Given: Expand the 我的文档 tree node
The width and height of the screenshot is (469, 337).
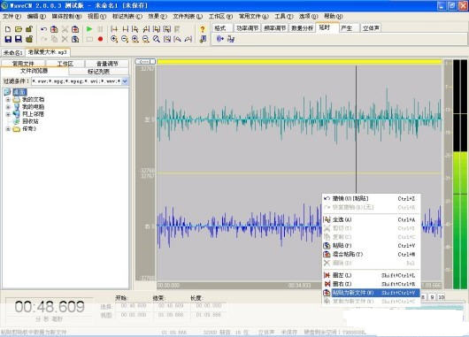Looking at the screenshot, I should (8, 100).
